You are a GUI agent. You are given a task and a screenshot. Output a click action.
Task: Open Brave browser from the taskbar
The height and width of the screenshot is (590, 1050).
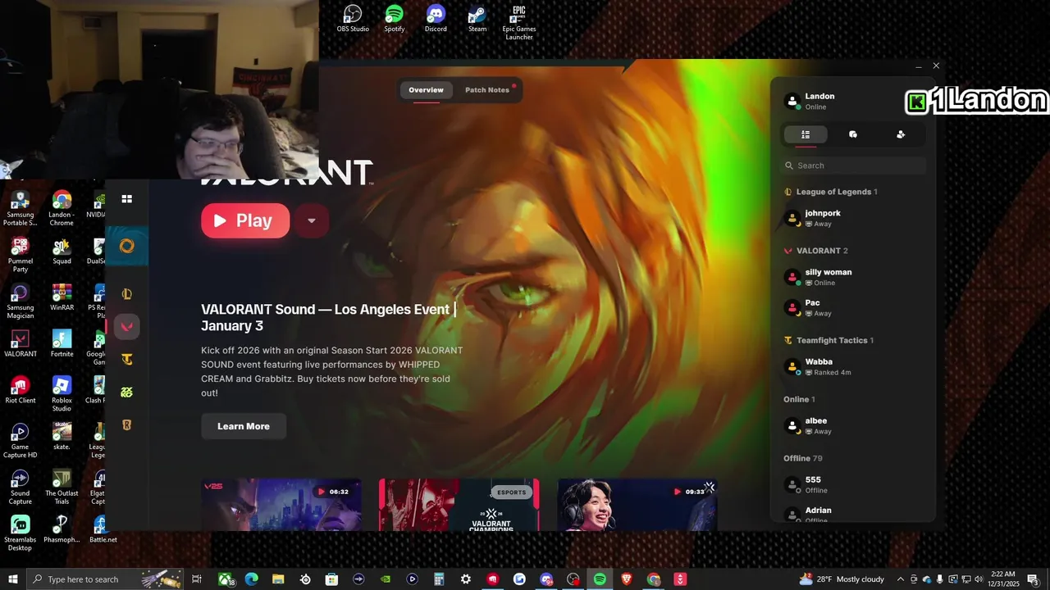626,579
